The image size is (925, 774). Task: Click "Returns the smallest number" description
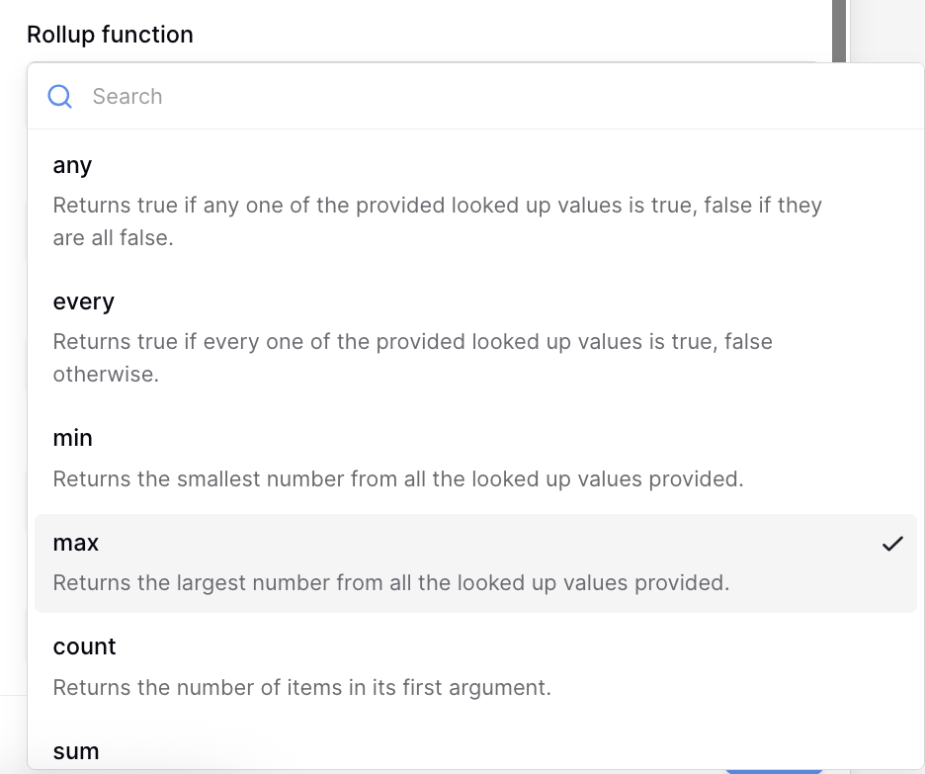coord(397,479)
